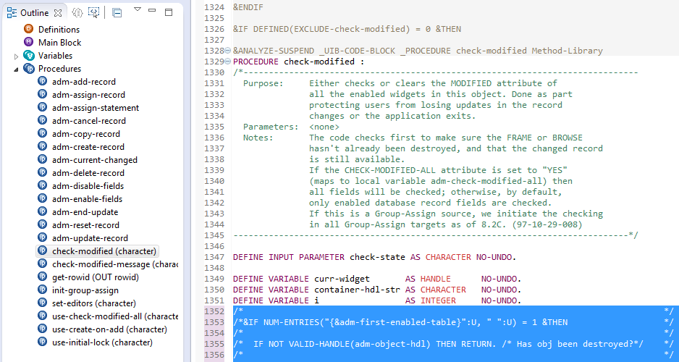Go to init-group-assign procedure

85,290
